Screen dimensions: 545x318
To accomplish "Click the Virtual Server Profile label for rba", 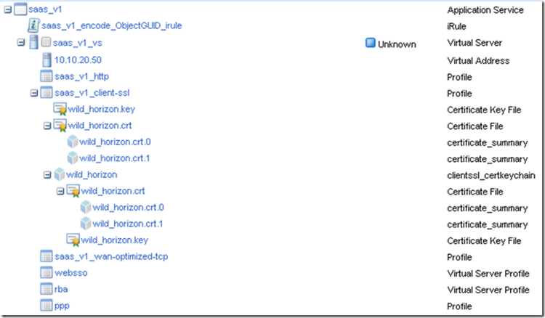I will [488, 290].
